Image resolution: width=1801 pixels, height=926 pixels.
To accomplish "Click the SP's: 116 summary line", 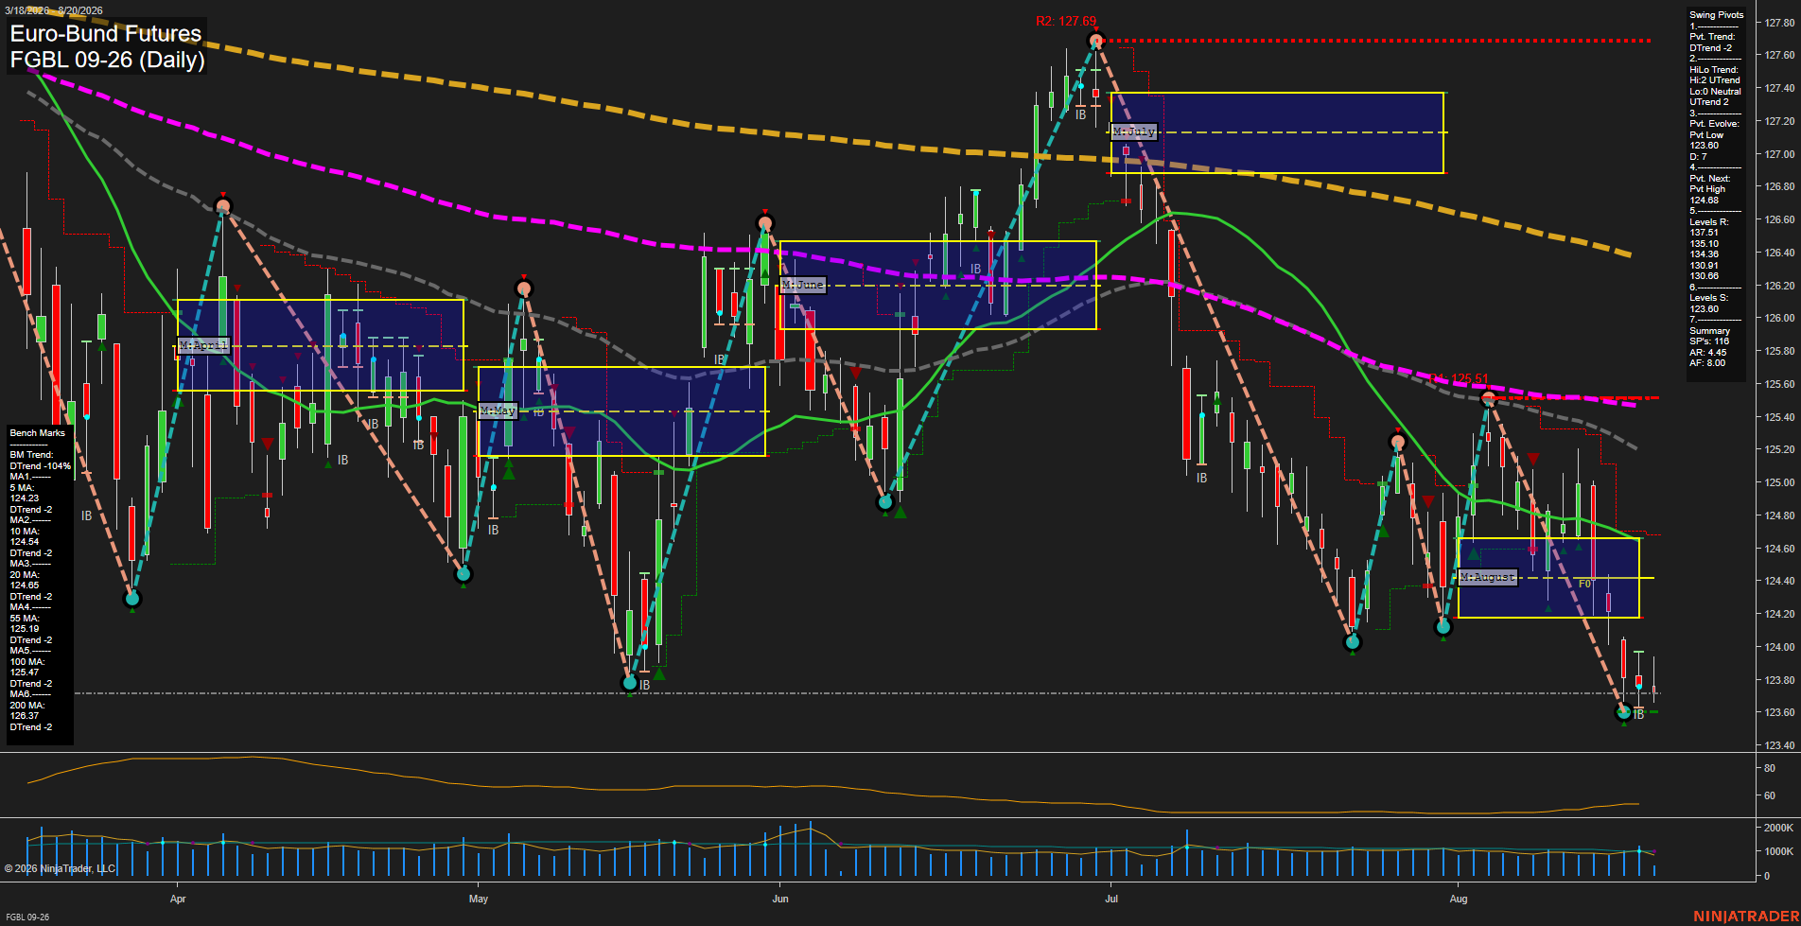I will point(1708,341).
